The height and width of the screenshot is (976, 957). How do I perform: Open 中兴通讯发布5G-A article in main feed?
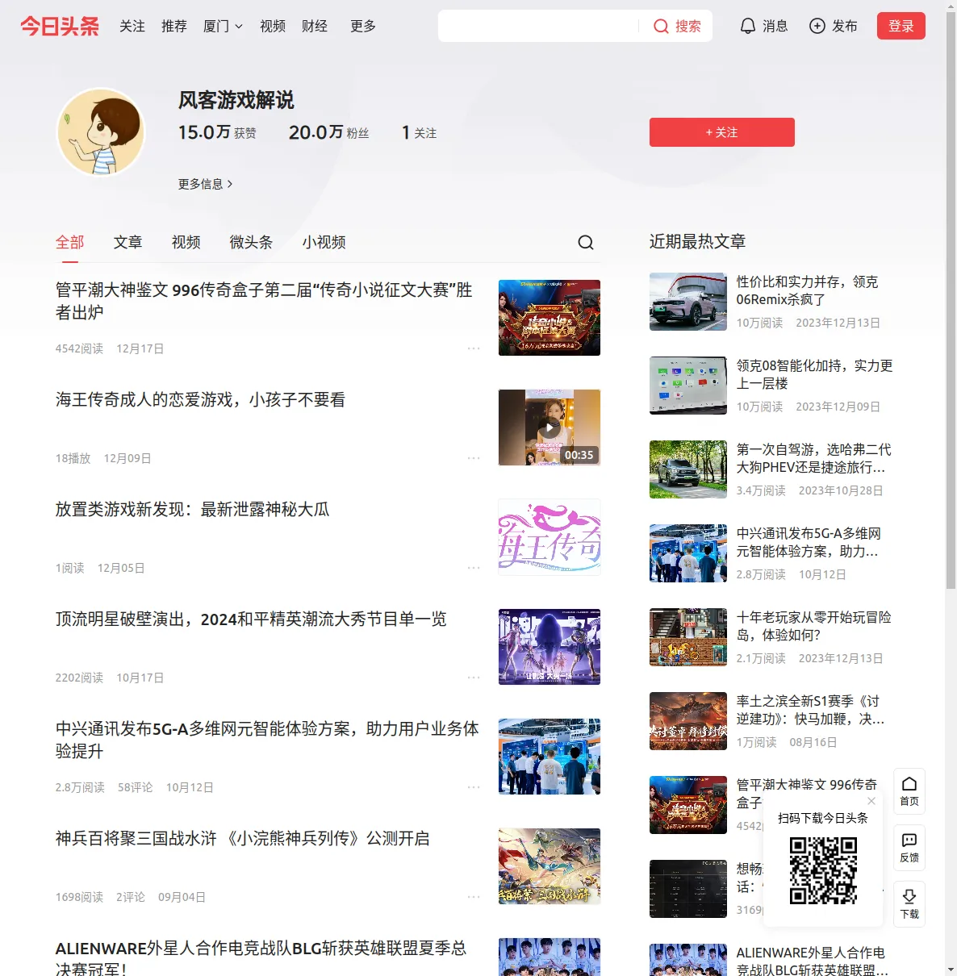coord(267,740)
